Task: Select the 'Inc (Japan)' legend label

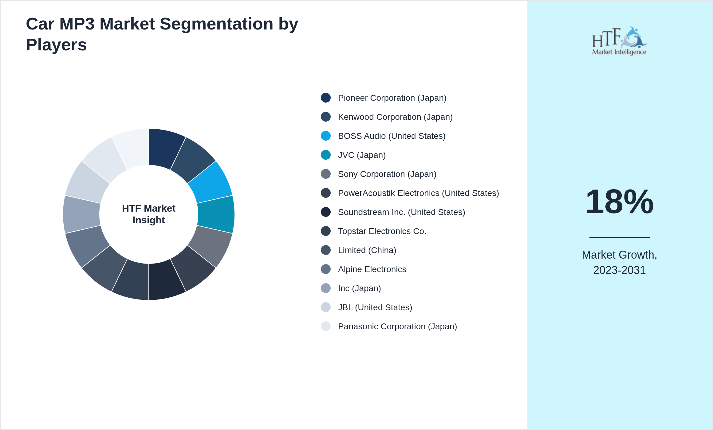Action: pos(360,288)
